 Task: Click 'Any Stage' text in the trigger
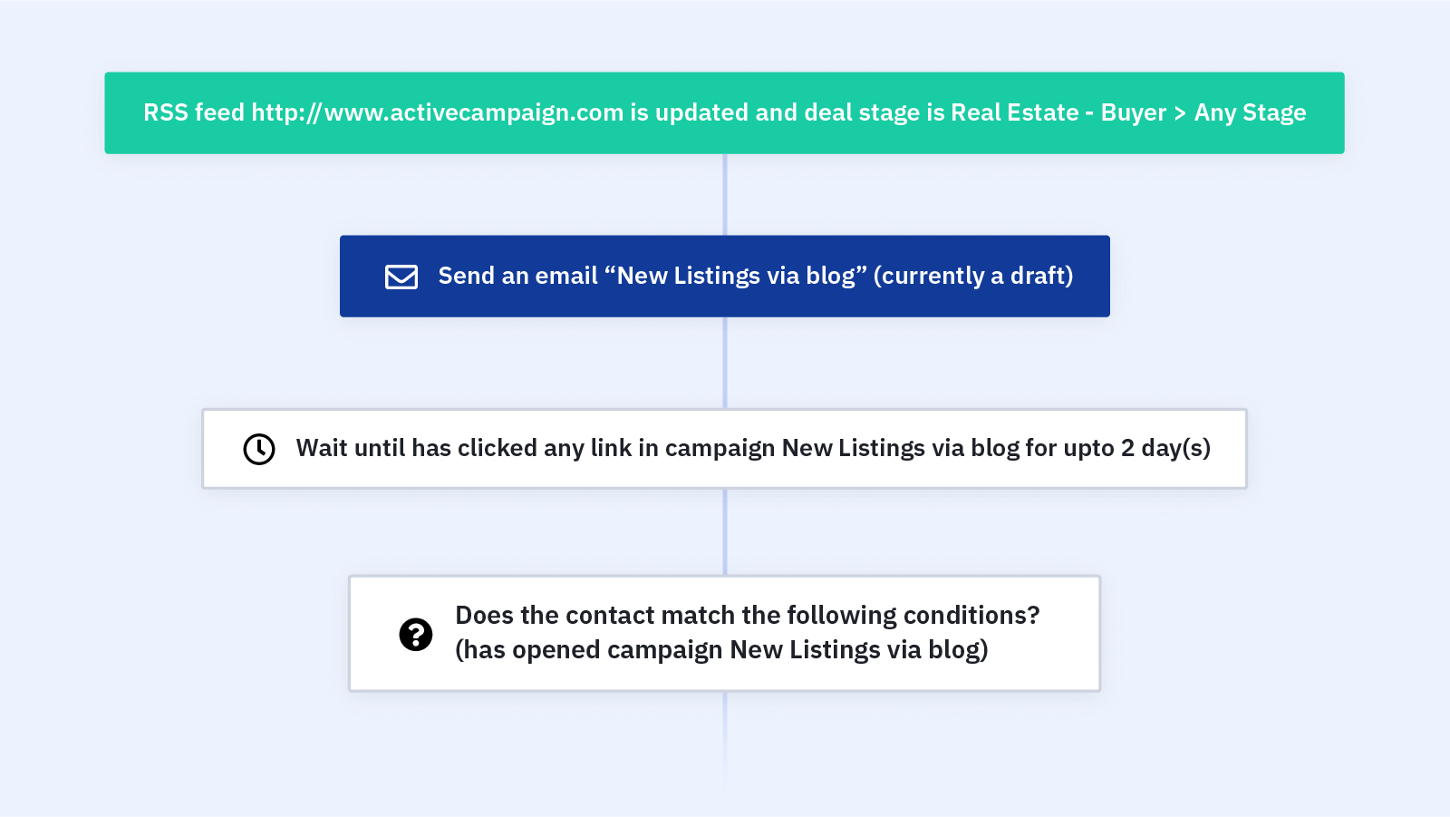pyautogui.click(x=1250, y=112)
